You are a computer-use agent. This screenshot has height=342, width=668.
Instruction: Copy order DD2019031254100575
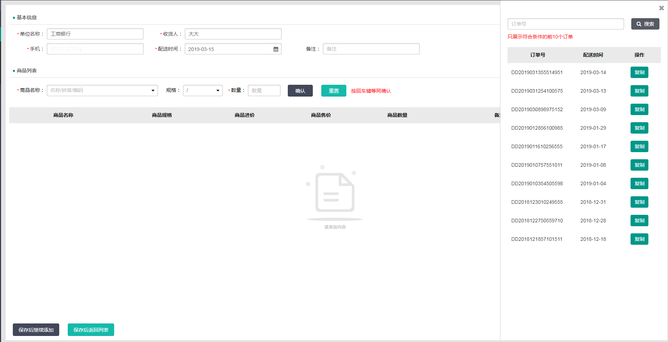point(639,91)
